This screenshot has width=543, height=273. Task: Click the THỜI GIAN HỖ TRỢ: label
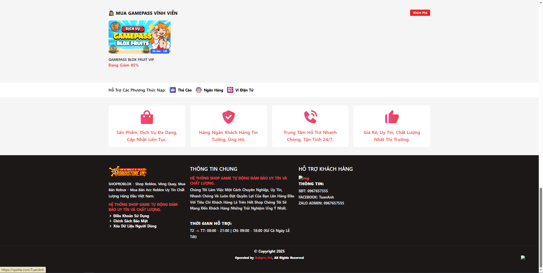pyautogui.click(x=211, y=223)
